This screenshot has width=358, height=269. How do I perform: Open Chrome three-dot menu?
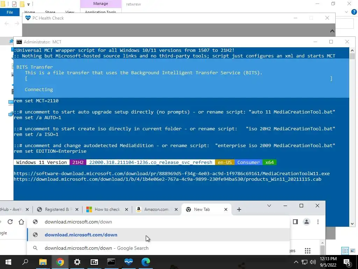pyautogui.click(x=318, y=222)
